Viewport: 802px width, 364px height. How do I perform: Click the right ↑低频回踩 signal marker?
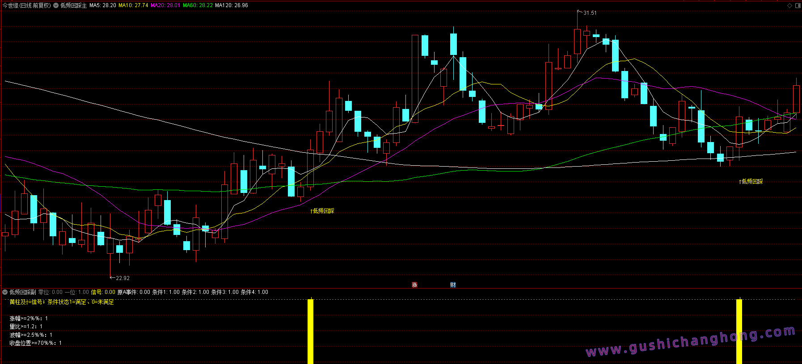[x=751, y=181]
